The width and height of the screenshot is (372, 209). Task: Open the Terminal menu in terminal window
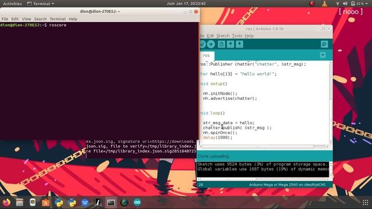coord(58,19)
